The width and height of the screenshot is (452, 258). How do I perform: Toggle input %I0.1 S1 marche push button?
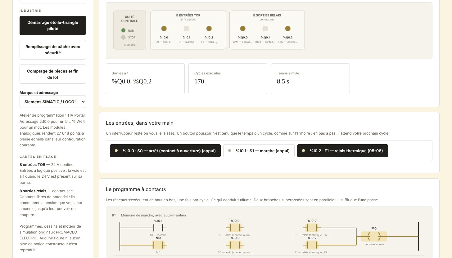point(259,151)
